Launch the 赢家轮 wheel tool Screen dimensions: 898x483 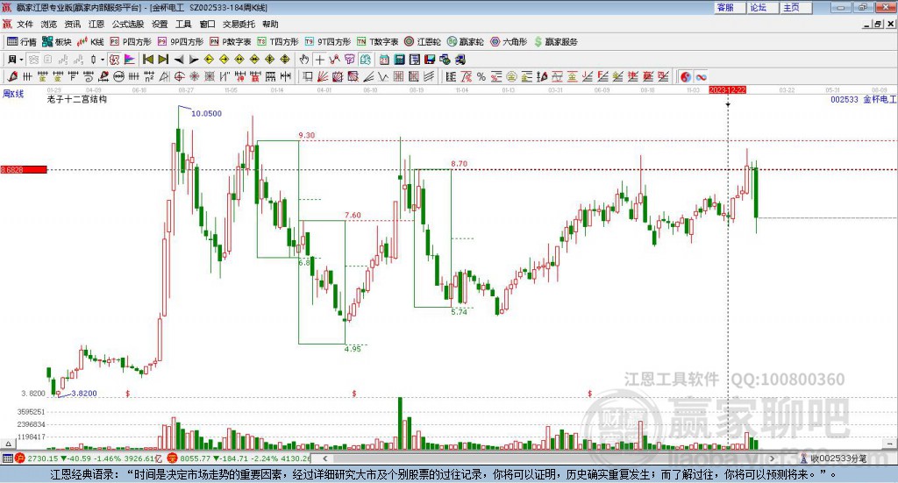point(465,42)
